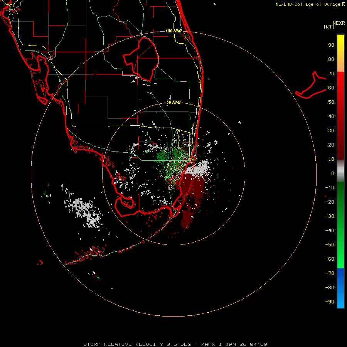Click the Lake Okeechobee outline on the map
This screenshot has height=347, width=347.
coord(141,59)
